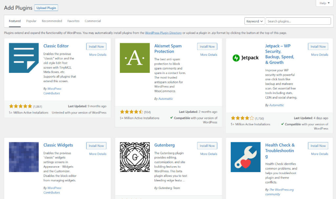Click the Upload Plugin button

pyautogui.click(x=46, y=8)
